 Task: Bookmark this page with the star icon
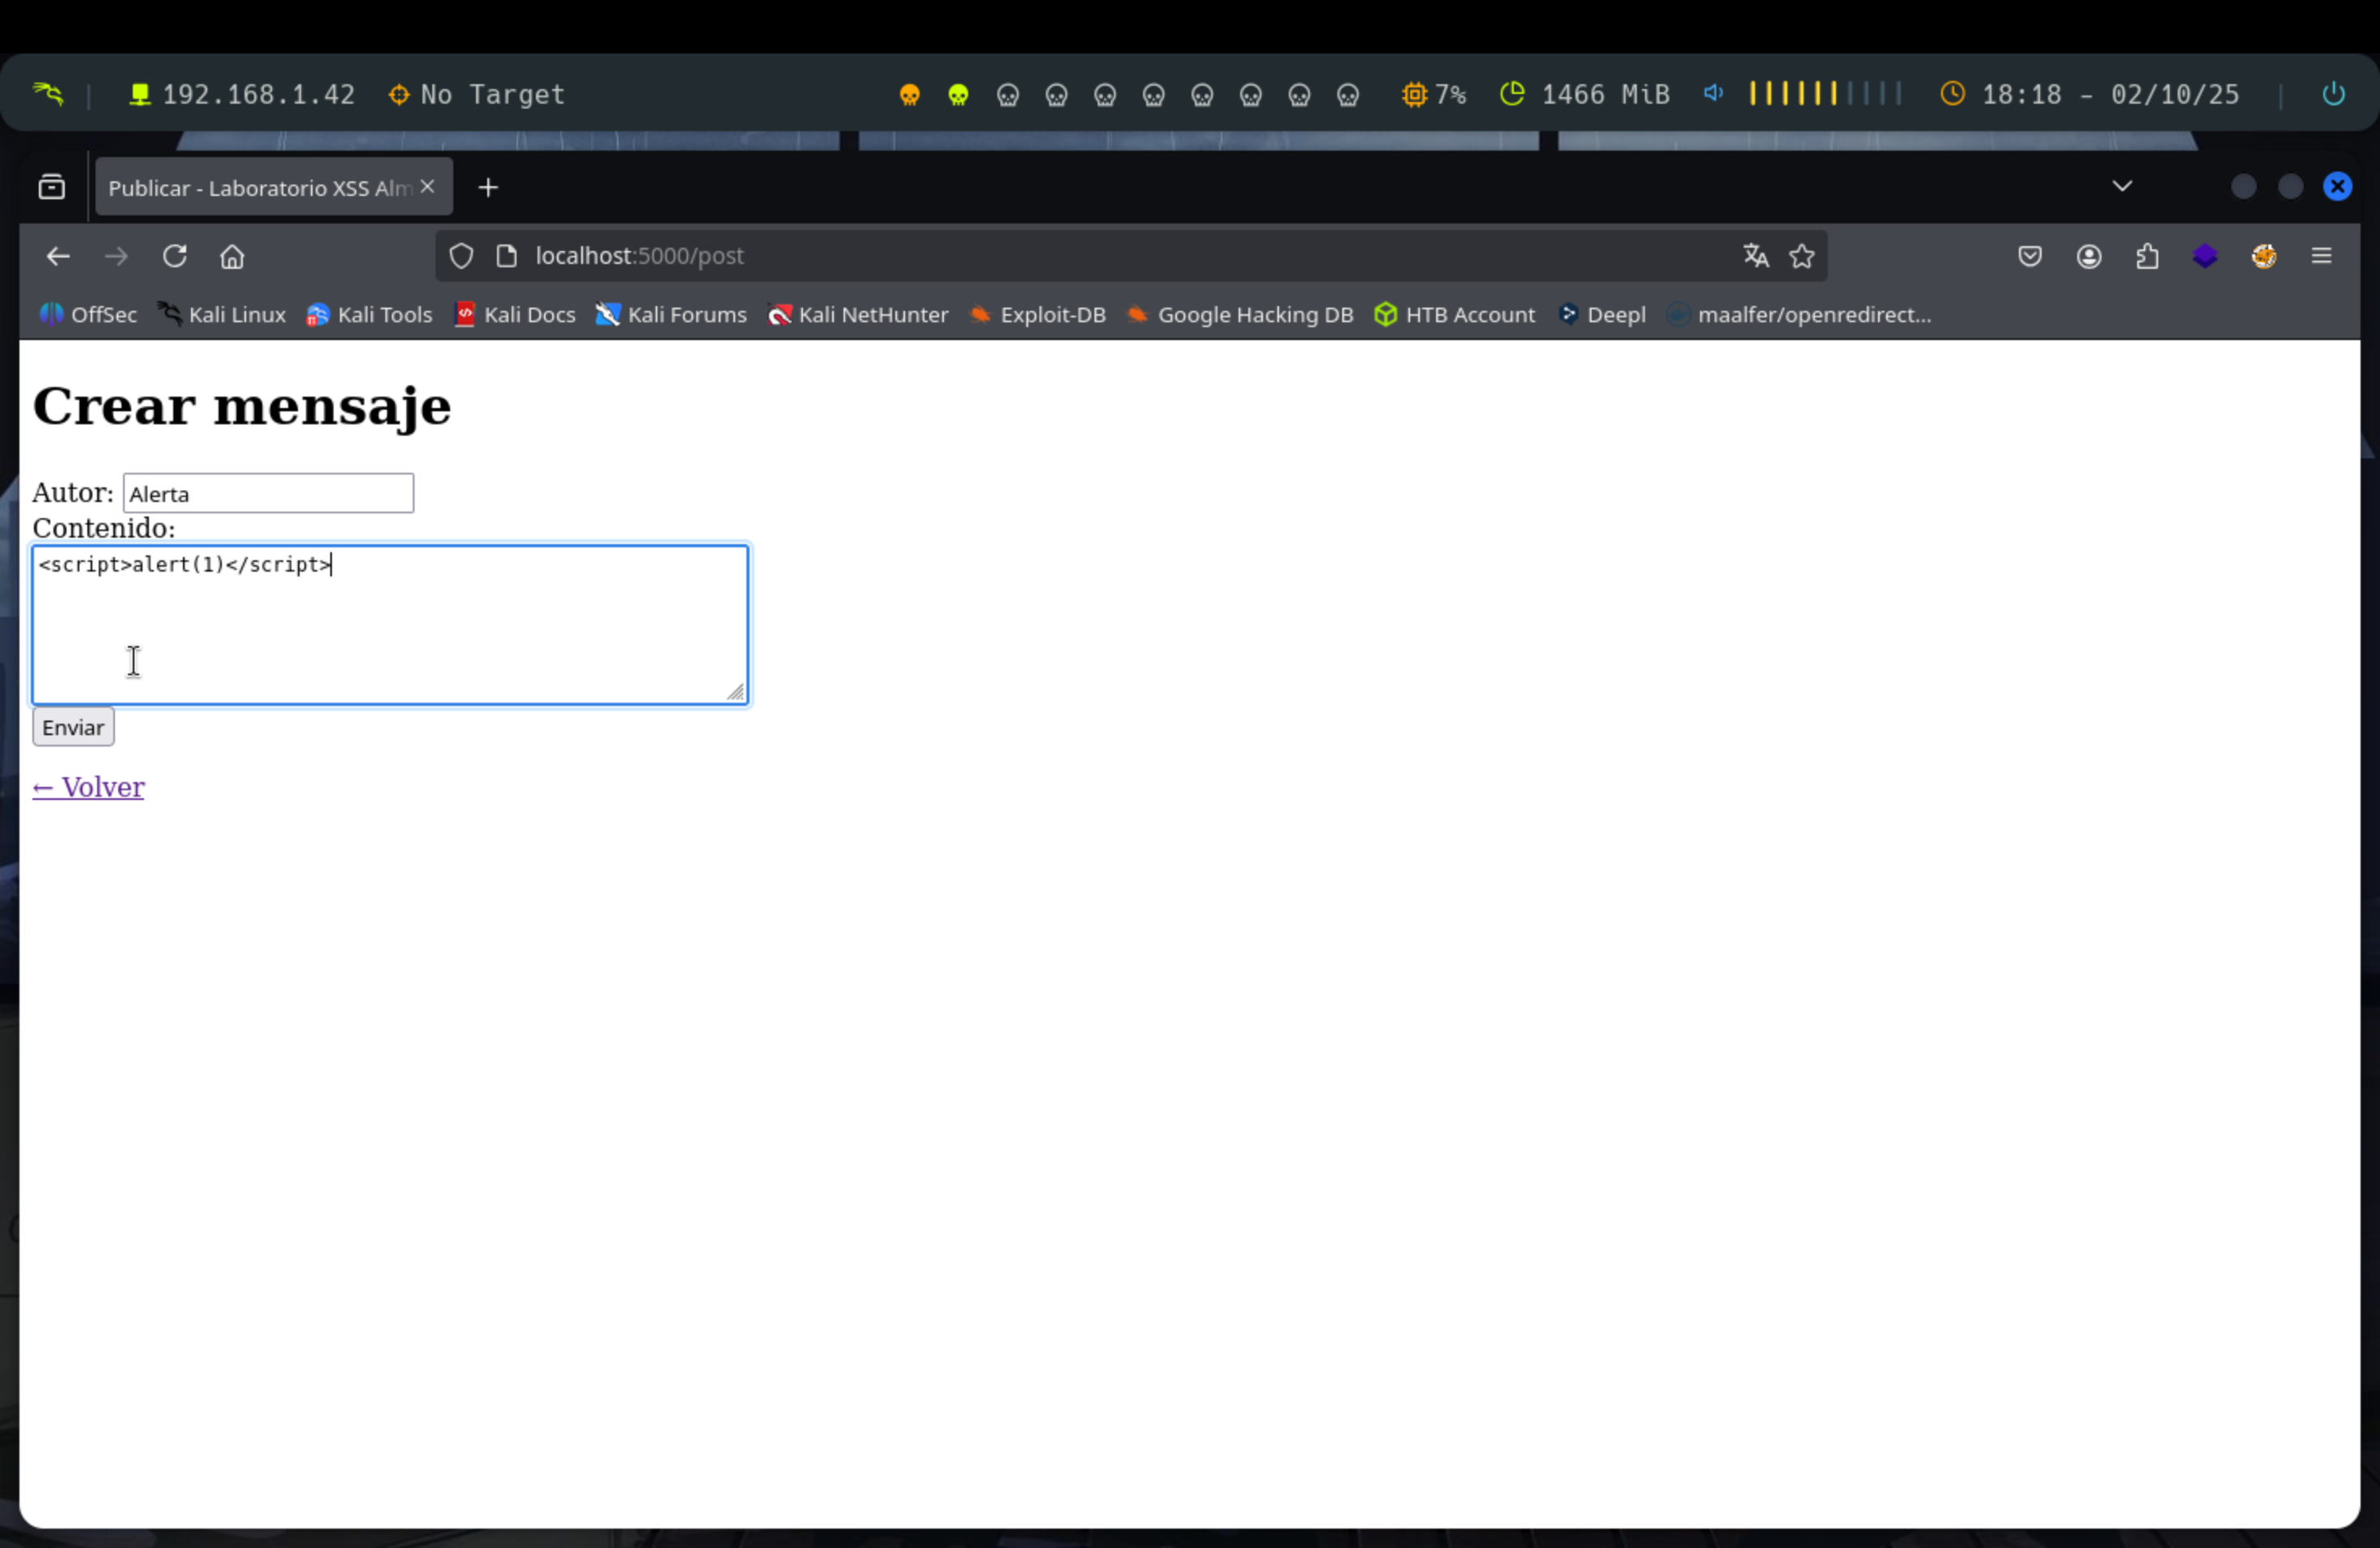[1802, 256]
